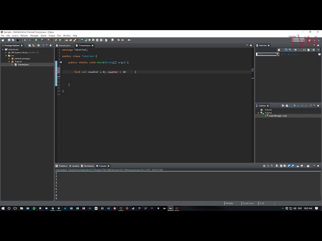The width and height of the screenshot is (322, 241).
Task: Click the Quick Access search field
Action: pyautogui.click(x=298, y=40)
